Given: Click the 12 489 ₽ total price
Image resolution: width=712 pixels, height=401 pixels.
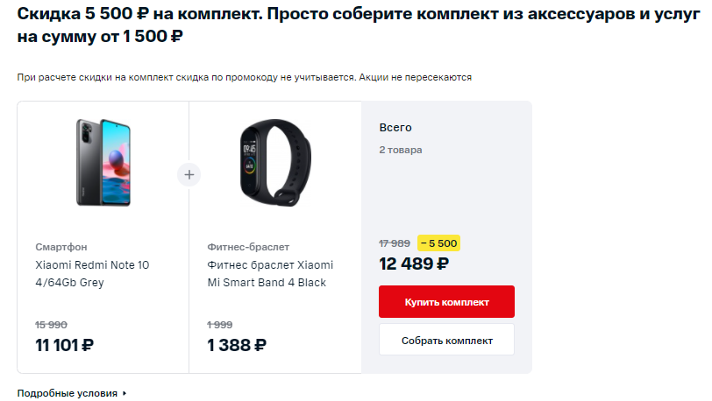Looking at the screenshot, I should point(414,264).
